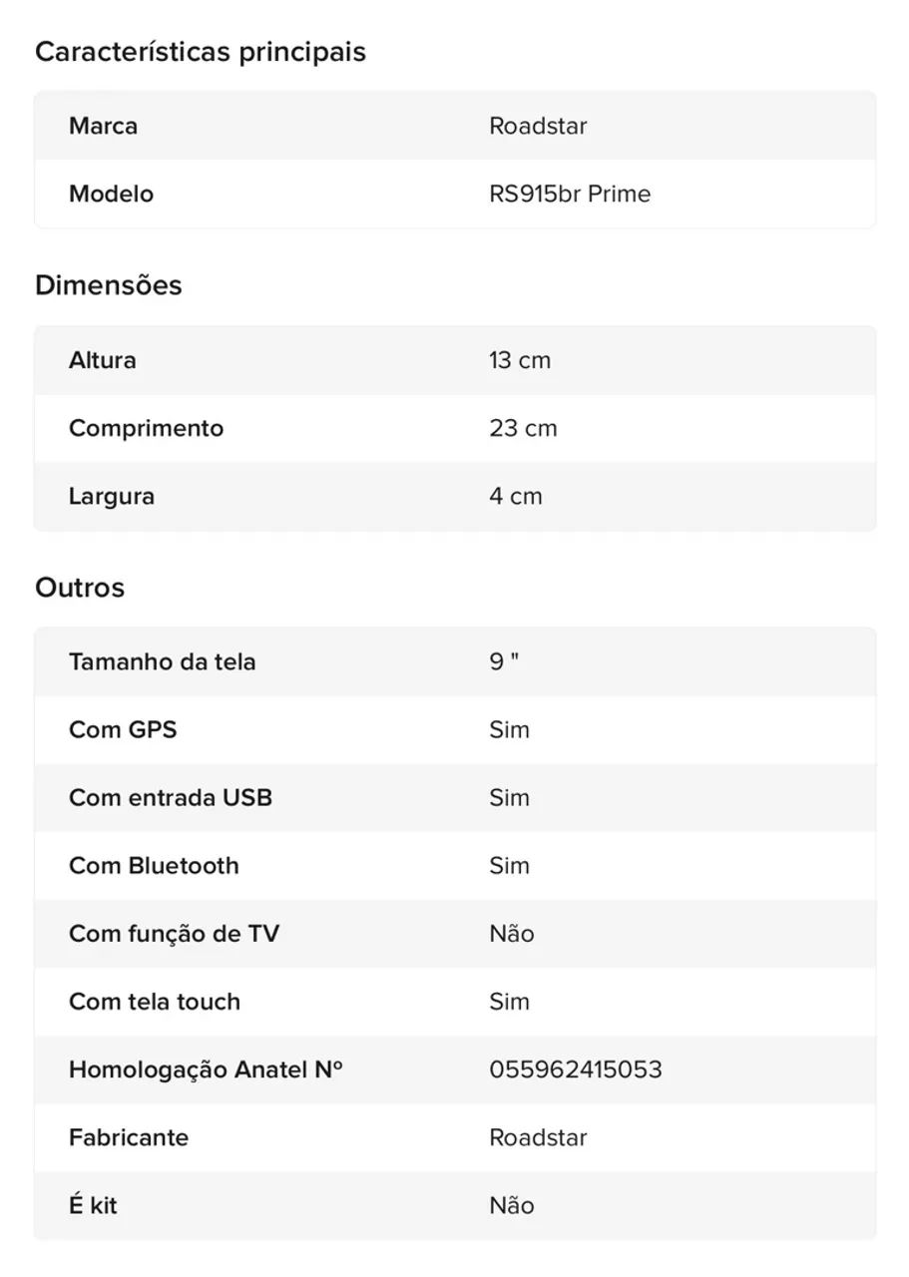The width and height of the screenshot is (909, 1277).
Task: Select the Fabricante label
Action: click(x=129, y=1137)
